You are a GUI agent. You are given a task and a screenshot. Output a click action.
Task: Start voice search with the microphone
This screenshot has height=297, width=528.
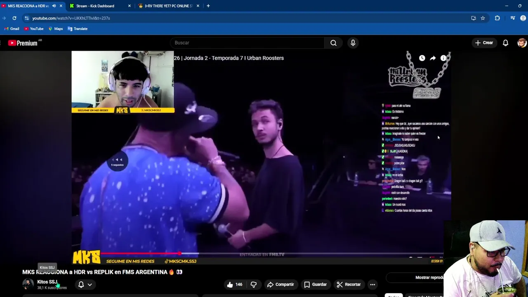pos(353,43)
